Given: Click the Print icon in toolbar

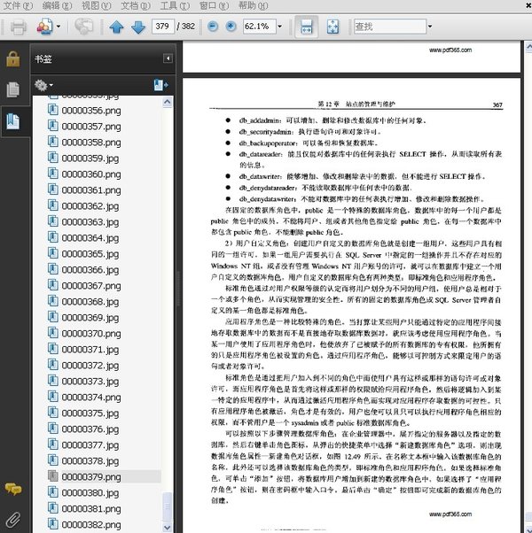Looking at the screenshot, I should coord(19,27).
